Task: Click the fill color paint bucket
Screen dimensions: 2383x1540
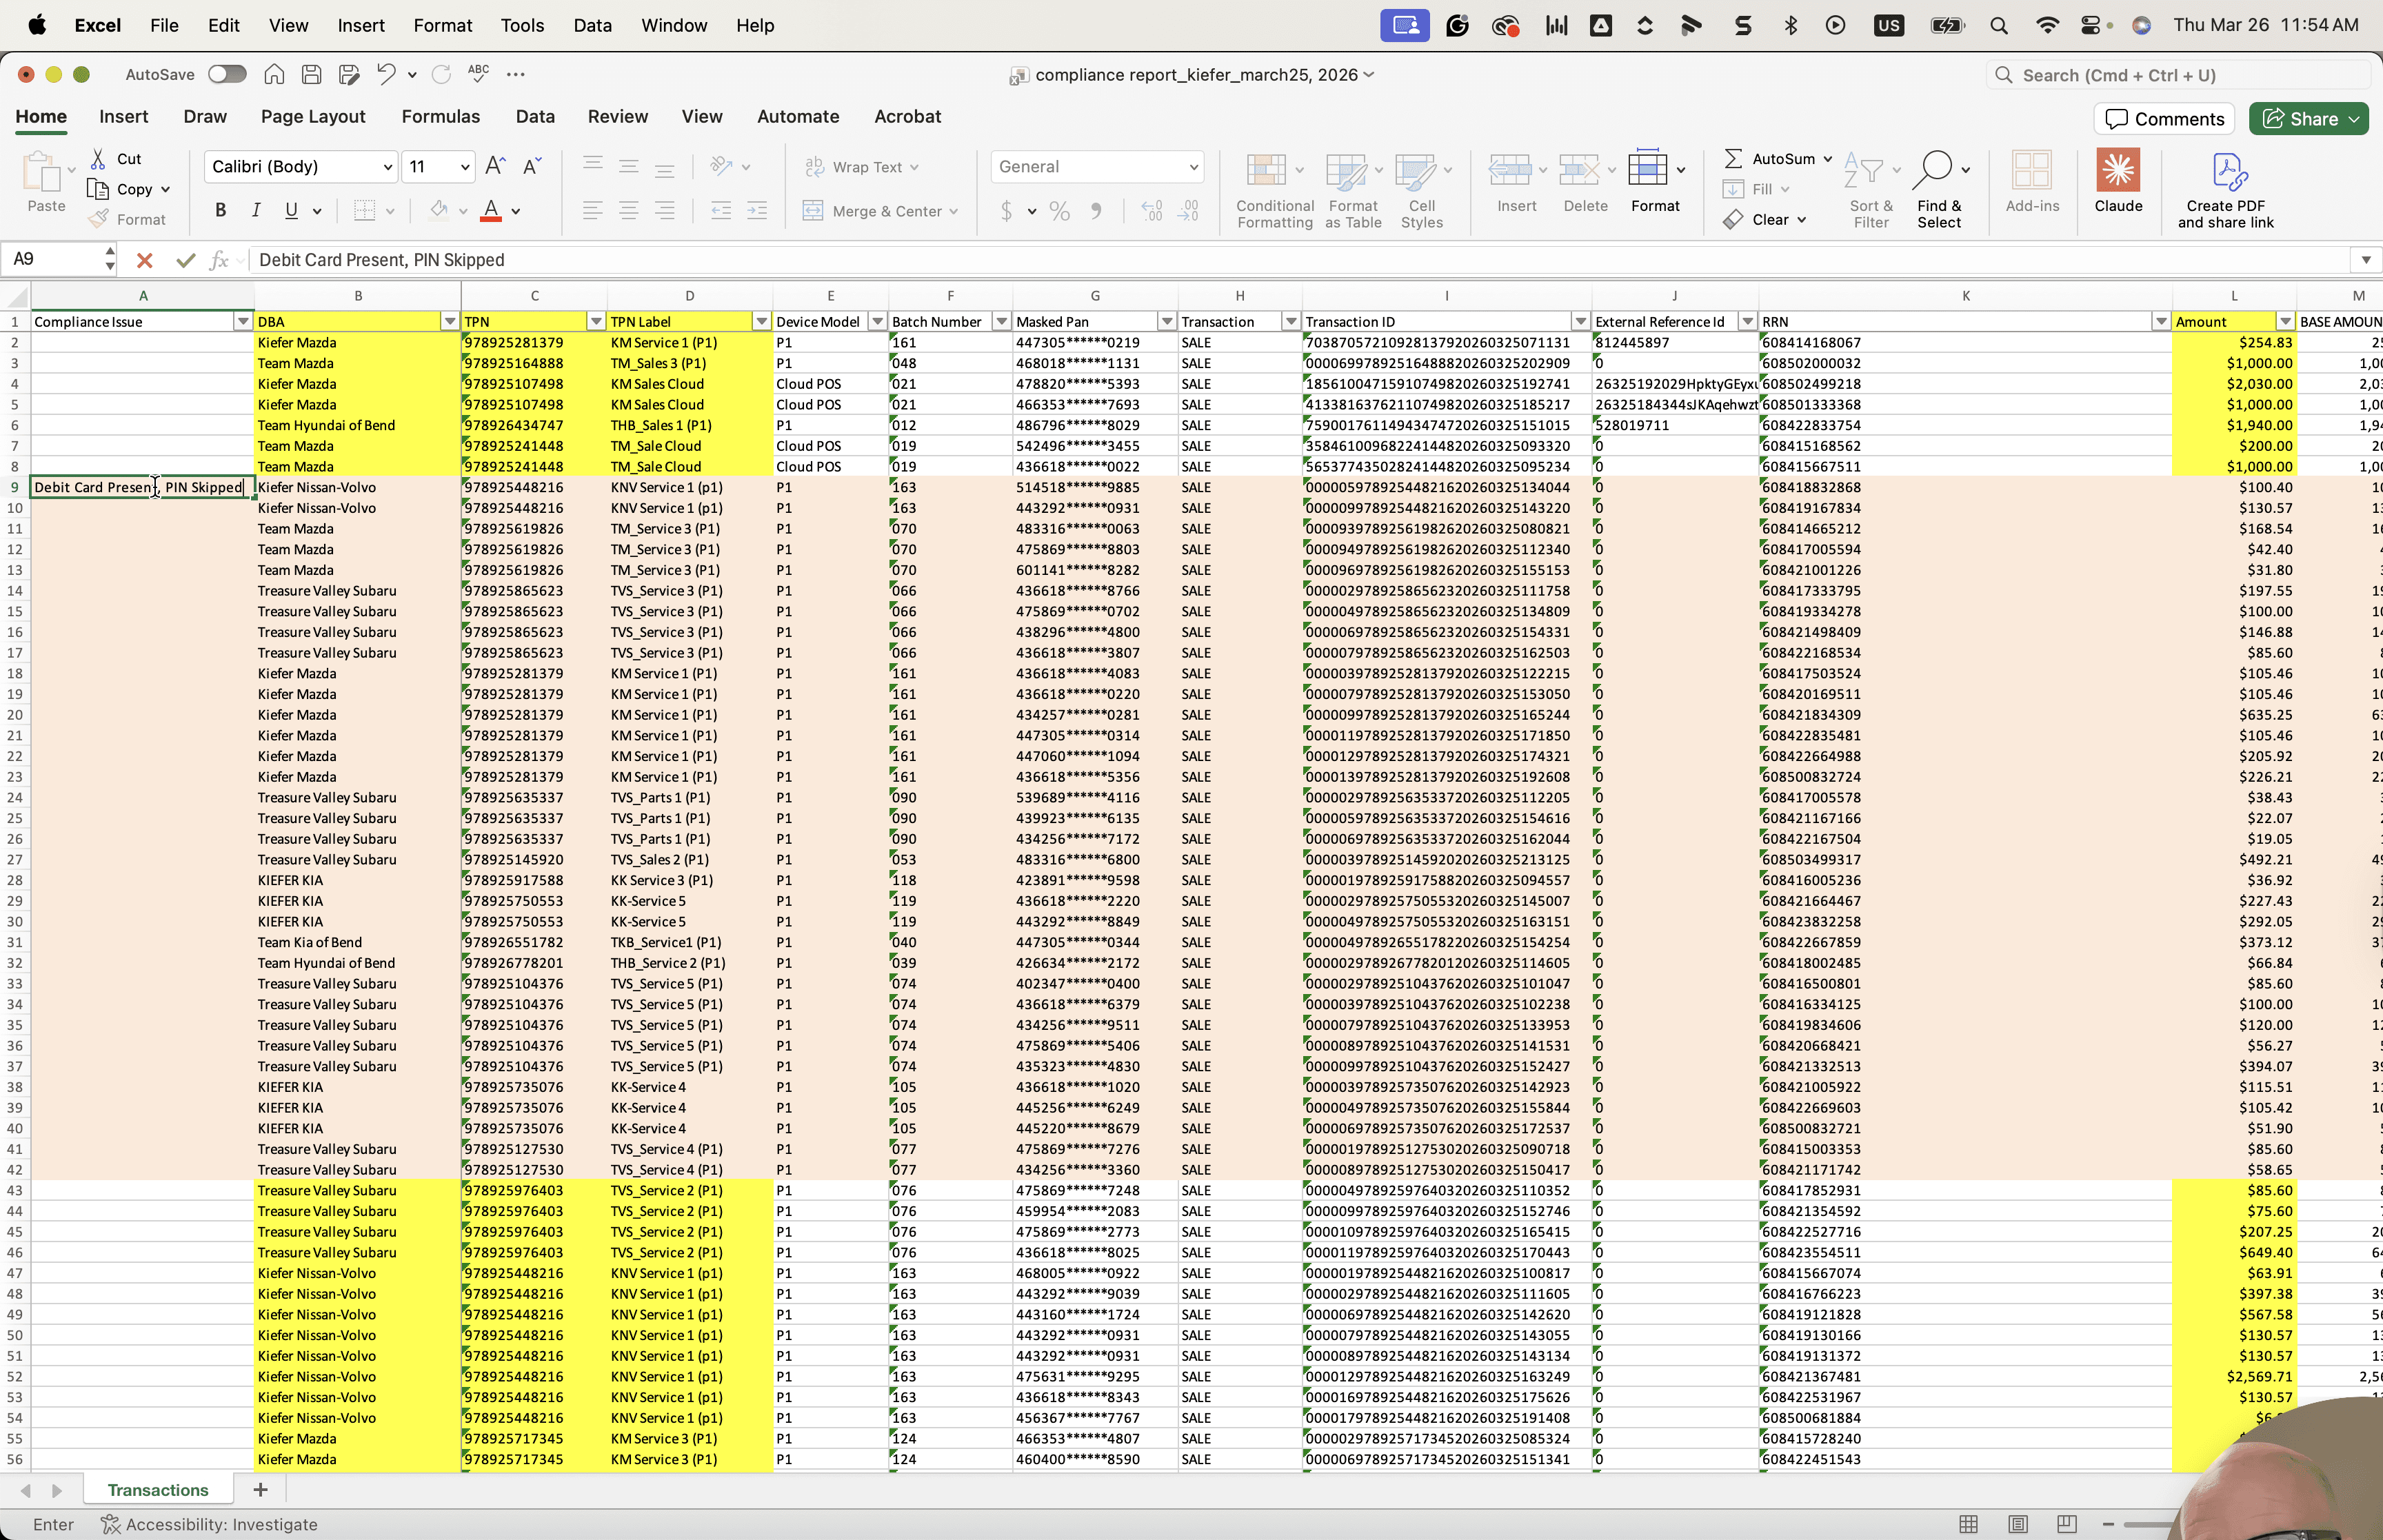Action: pos(438,210)
